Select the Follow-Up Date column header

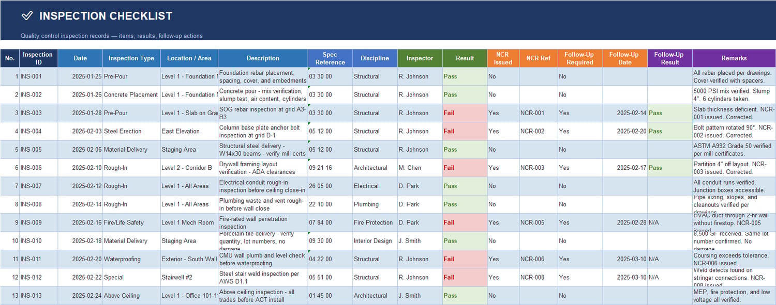[625, 58]
